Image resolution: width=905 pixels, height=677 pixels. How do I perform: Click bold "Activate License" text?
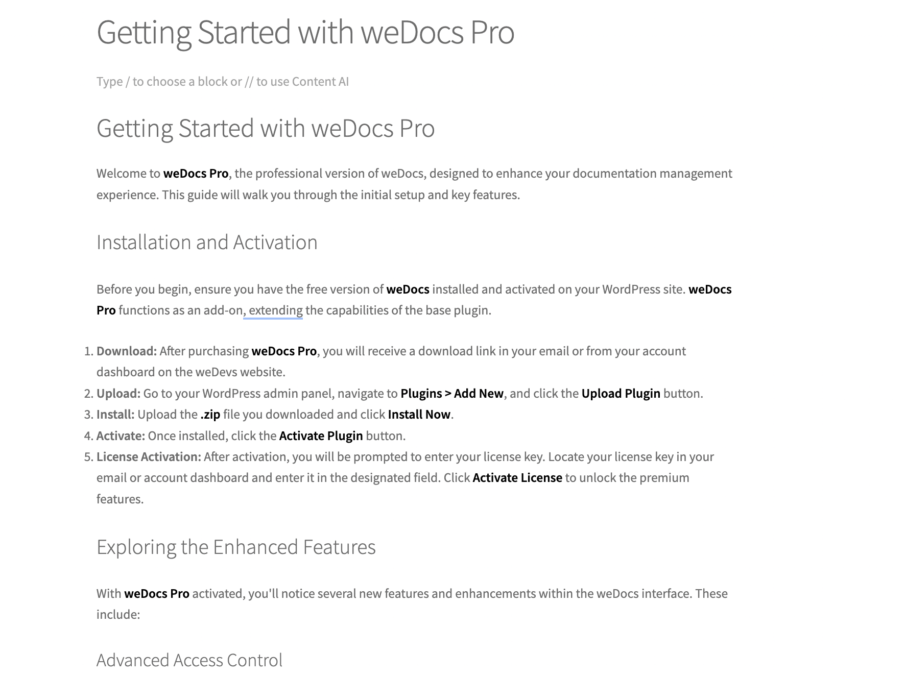tap(517, 478)
